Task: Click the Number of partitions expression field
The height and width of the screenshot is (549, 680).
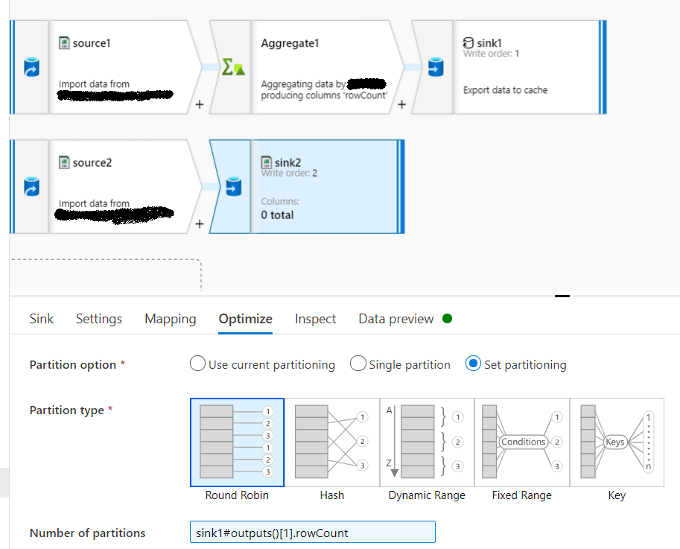Action: 311,532
